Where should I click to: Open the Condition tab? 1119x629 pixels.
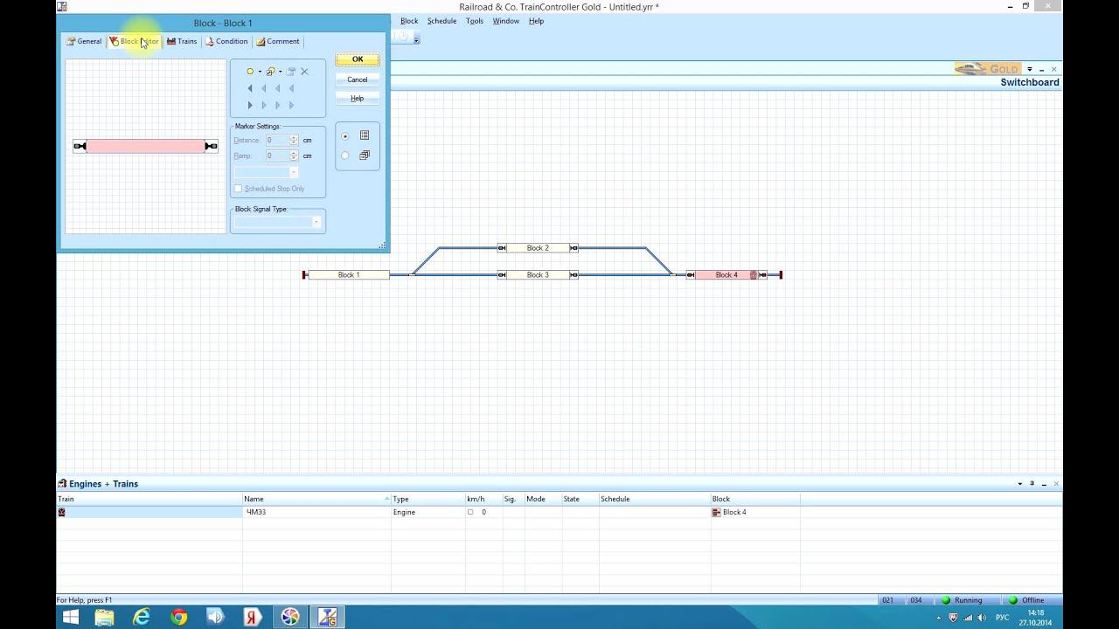pyautogui.click(x=226, y=41)
